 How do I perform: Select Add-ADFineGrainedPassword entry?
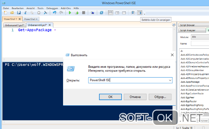[195, 66]
